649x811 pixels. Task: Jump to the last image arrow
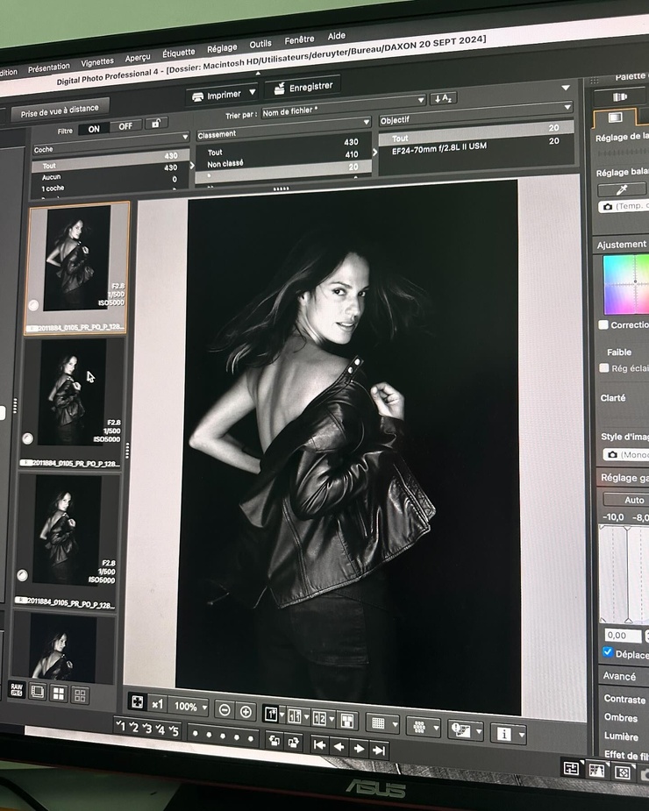pyautogui.click(x=379, y=748)
